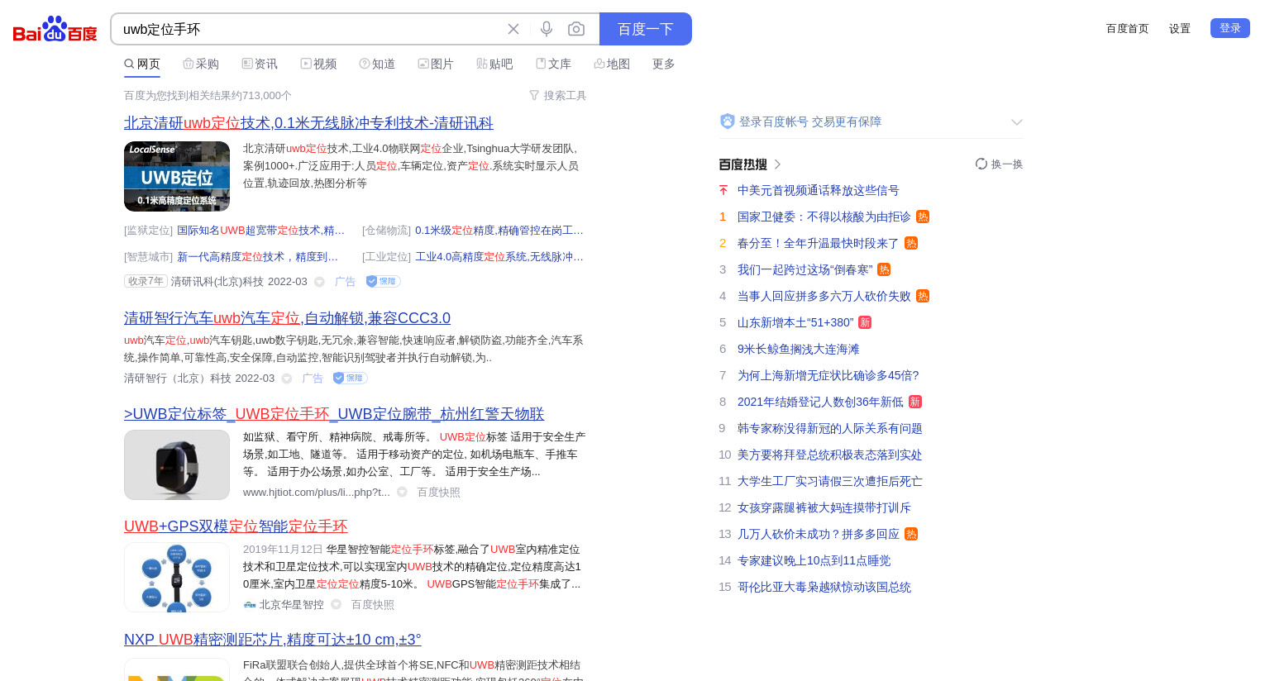Open hot topic 哥伦比亚大毒枭越狱惊动该国总统

point(824,587)
